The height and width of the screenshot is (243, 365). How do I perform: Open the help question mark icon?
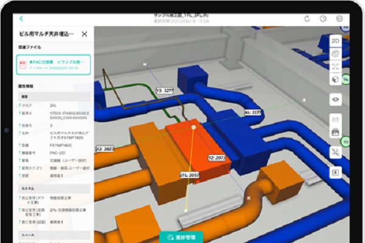tap(323, 19)
